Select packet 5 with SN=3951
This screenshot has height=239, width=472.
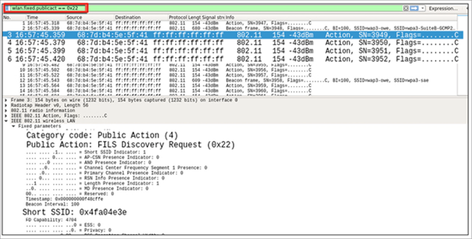pyautogui.click(x=233, y=51)
